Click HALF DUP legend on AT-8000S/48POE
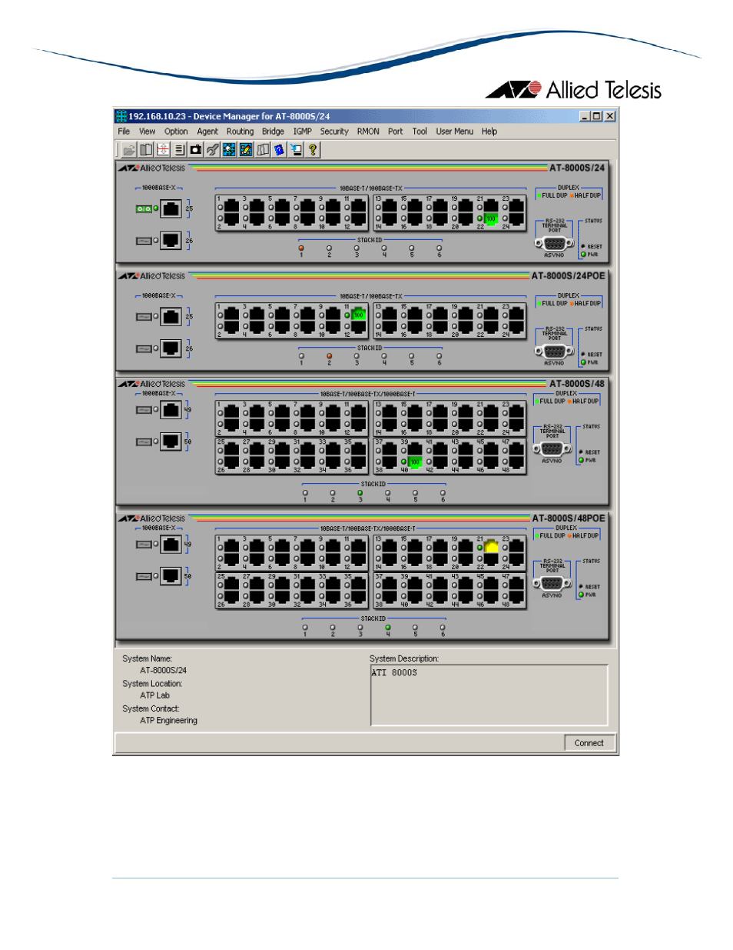 (x=583, y=536)
